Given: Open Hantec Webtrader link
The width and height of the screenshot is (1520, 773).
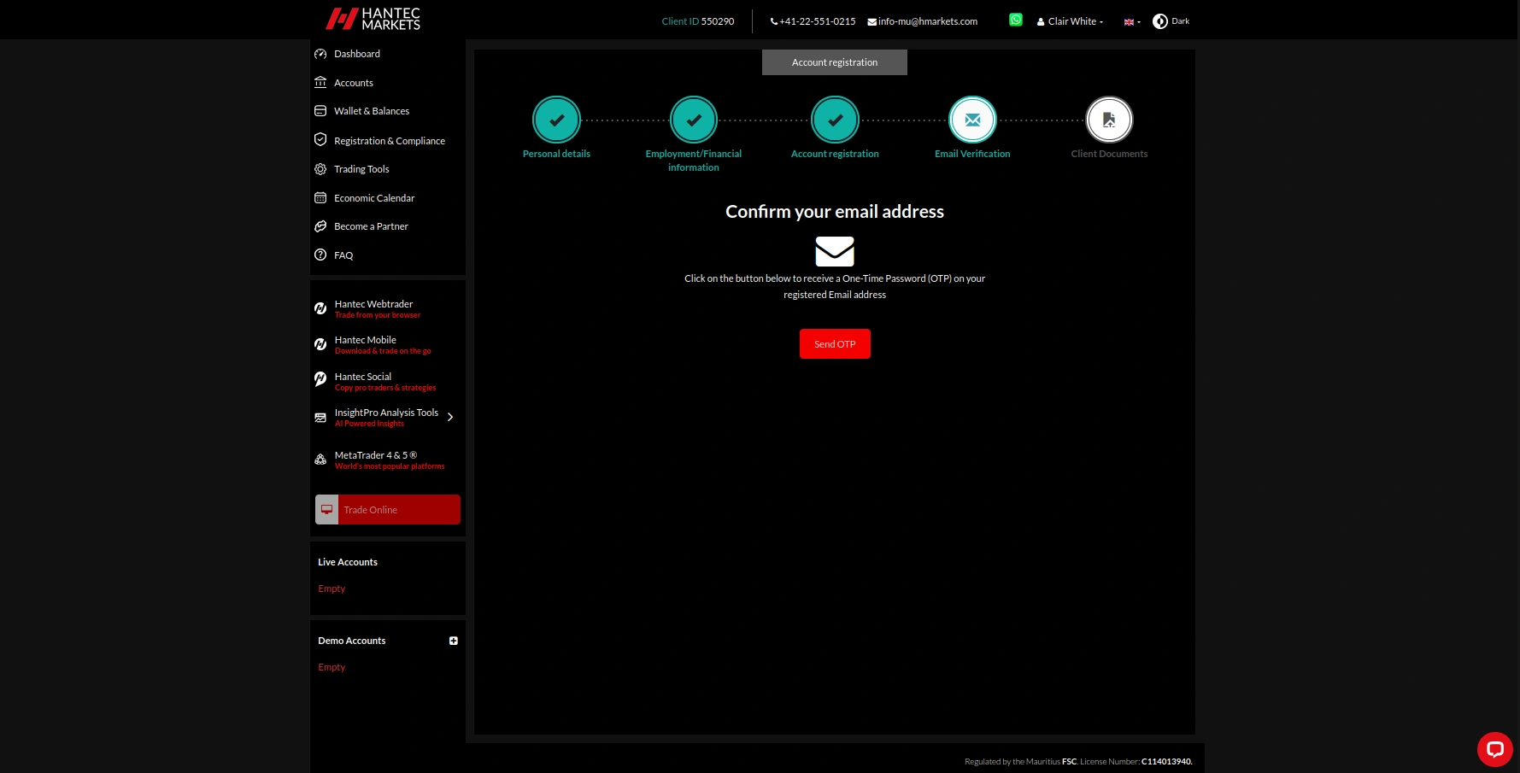Looking at the screenshot, I should [x=373, y=304].
